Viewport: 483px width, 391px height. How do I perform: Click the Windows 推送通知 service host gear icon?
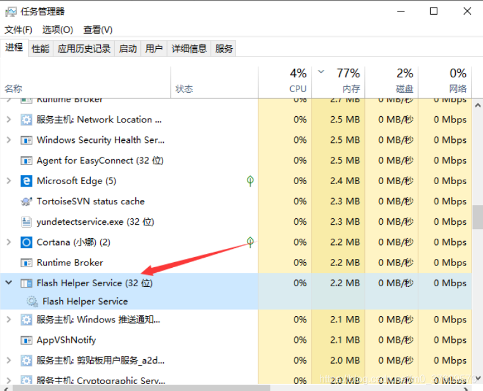[x=27, y=319]
